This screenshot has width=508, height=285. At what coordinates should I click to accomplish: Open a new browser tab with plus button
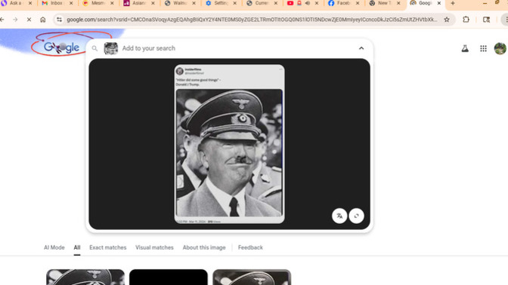coord(453,3)
